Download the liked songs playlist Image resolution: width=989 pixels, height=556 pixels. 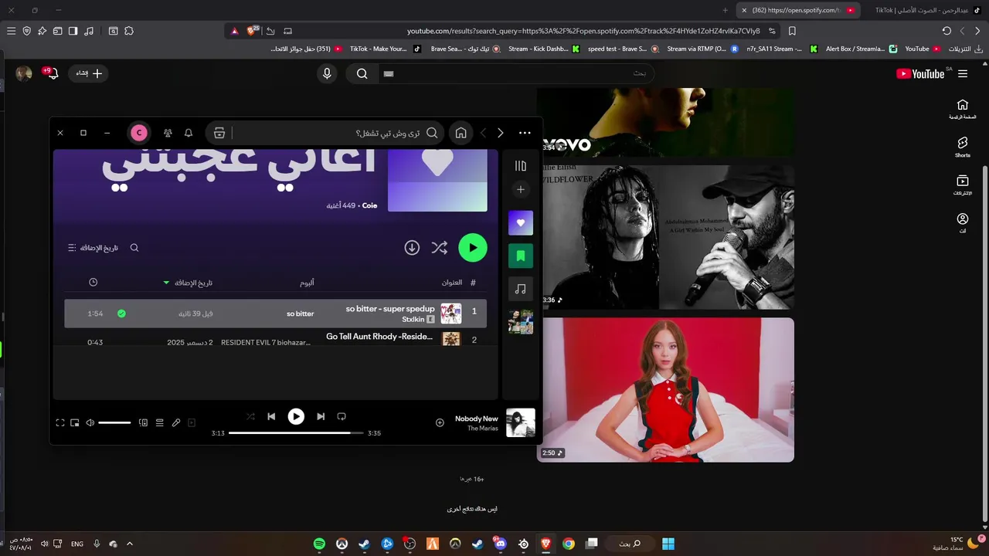click(412, 248)
